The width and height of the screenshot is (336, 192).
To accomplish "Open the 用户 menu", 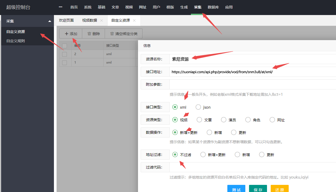I will pyautogui.click(x=156, y=7).
